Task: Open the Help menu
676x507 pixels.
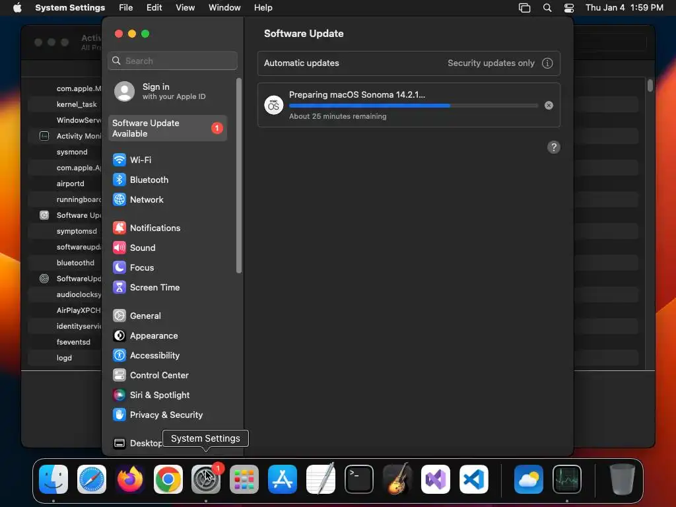Action: coord(263,8)
